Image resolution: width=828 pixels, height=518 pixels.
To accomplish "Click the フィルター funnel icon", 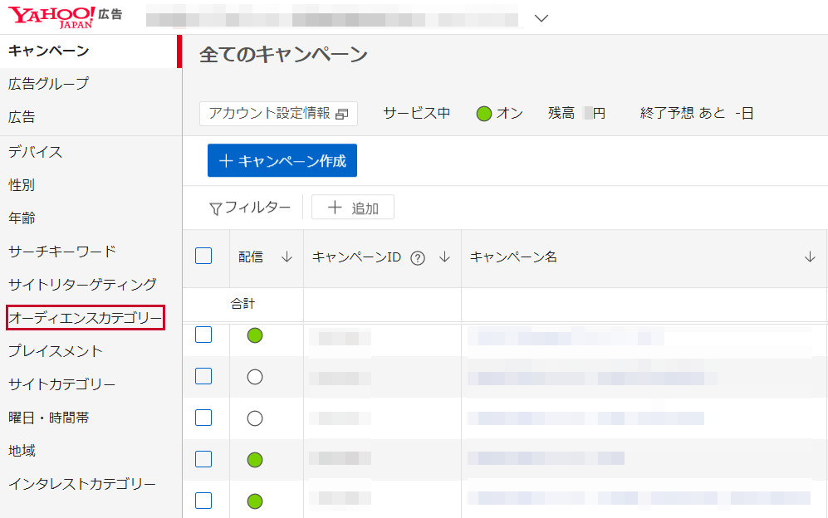I will [215, 208].
